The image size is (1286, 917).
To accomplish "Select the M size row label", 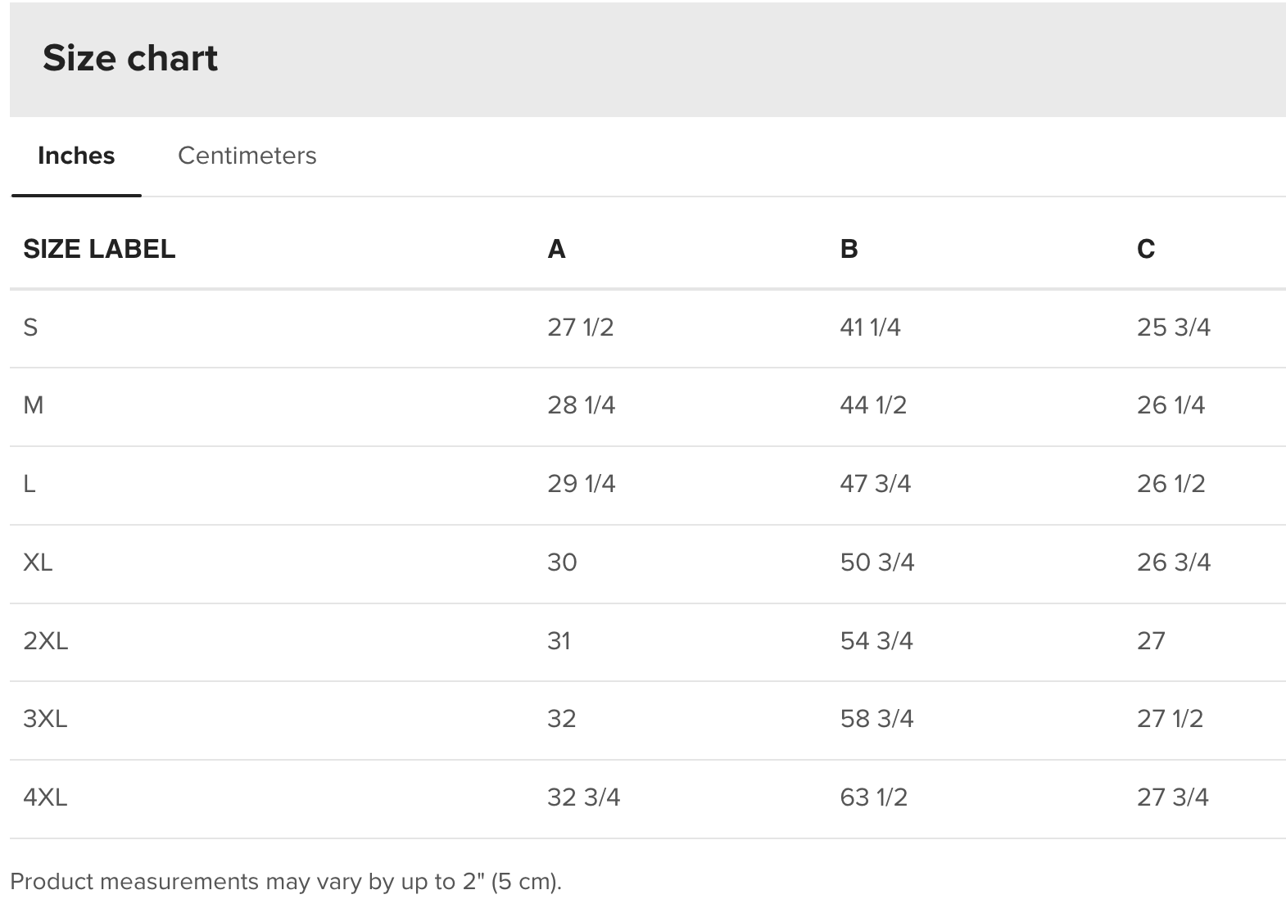I will [34, 405].
